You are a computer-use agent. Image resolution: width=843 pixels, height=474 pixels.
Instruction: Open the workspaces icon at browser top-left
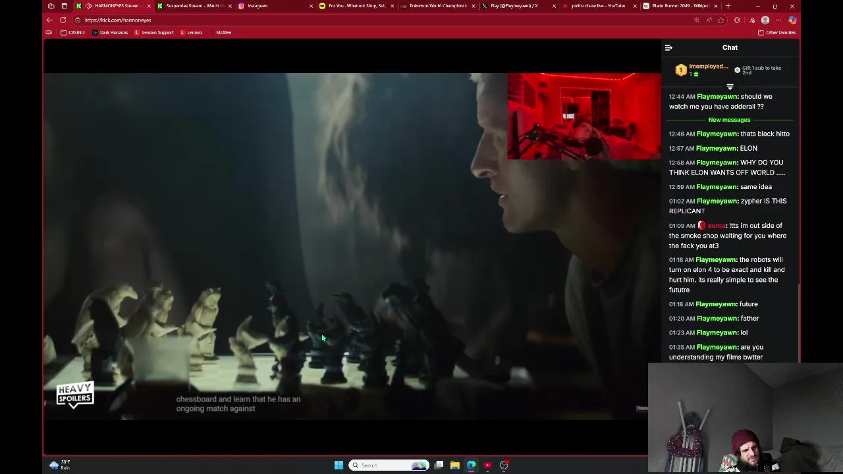[x=51, y=6]
